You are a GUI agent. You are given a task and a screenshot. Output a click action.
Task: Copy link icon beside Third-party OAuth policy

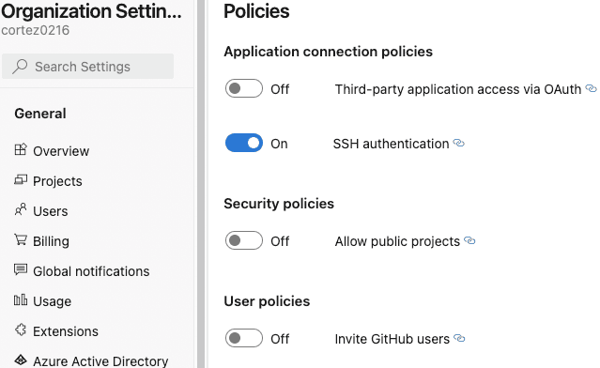592,89
